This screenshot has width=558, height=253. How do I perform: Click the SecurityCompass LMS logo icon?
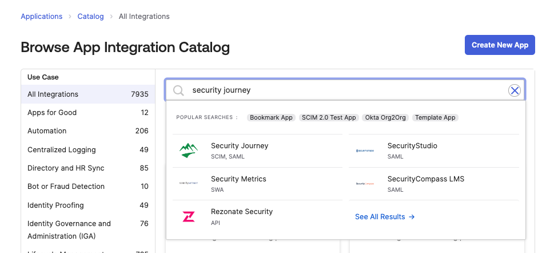coord(365,183)
